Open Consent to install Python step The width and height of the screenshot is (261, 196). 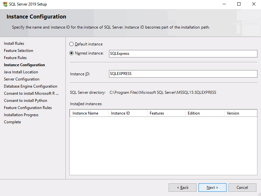coord(25,101)
